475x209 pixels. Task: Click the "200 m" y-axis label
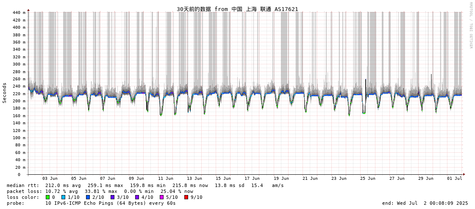19,101
